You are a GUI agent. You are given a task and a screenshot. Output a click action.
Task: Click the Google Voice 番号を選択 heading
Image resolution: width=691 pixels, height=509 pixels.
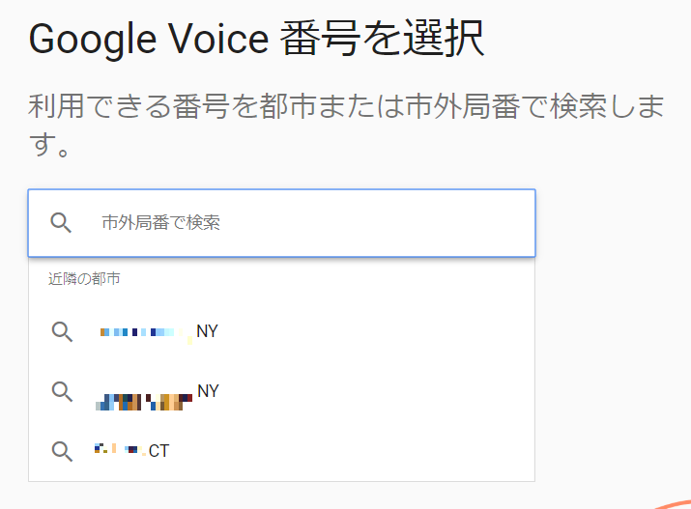coord(256,39)
